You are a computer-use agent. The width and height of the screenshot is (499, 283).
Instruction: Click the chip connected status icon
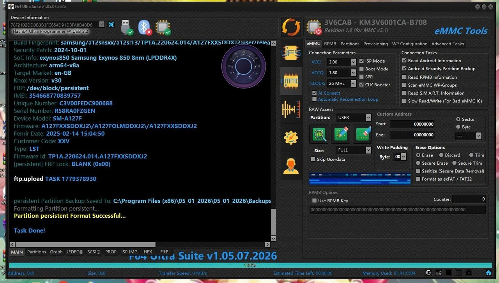click(163, 27)
